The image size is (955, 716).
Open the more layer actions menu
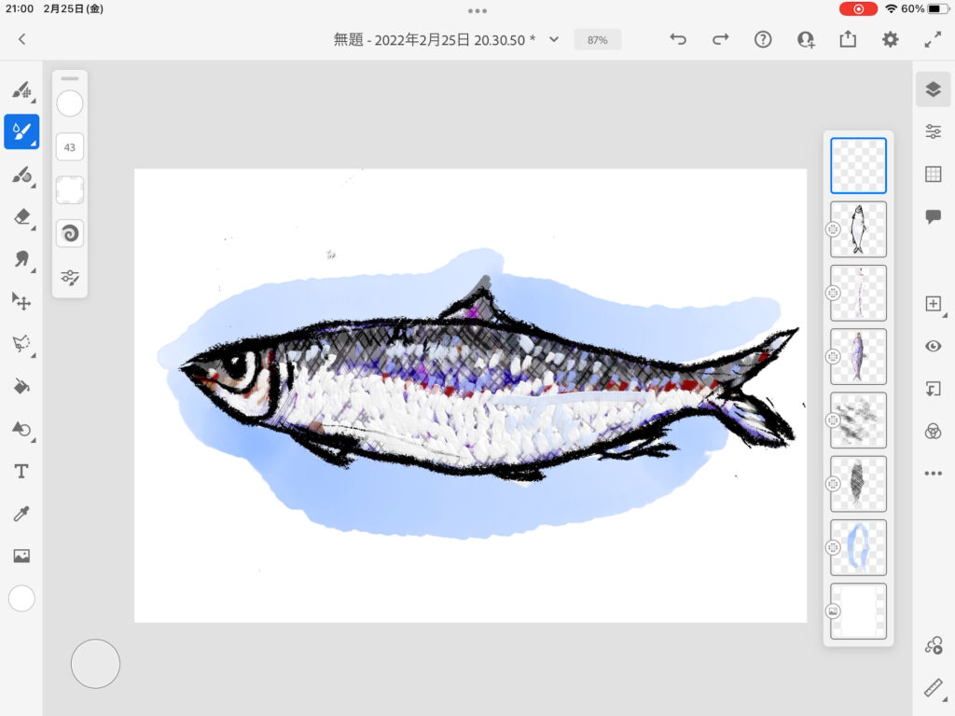coord(933,474)
